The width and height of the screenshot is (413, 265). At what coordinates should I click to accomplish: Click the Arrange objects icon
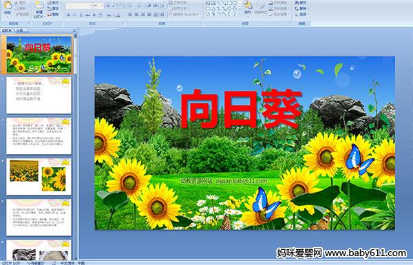[x=248, y=7]
